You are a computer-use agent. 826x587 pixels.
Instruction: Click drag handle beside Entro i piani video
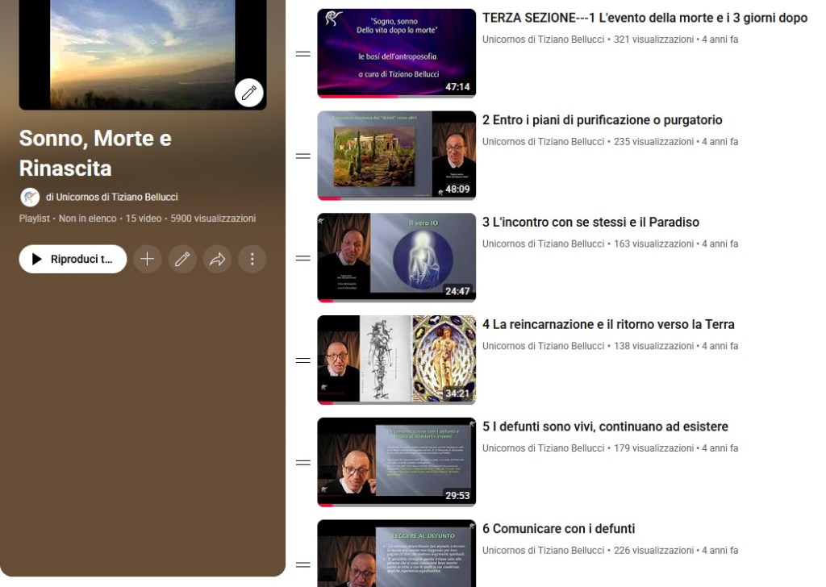[303, 156]
